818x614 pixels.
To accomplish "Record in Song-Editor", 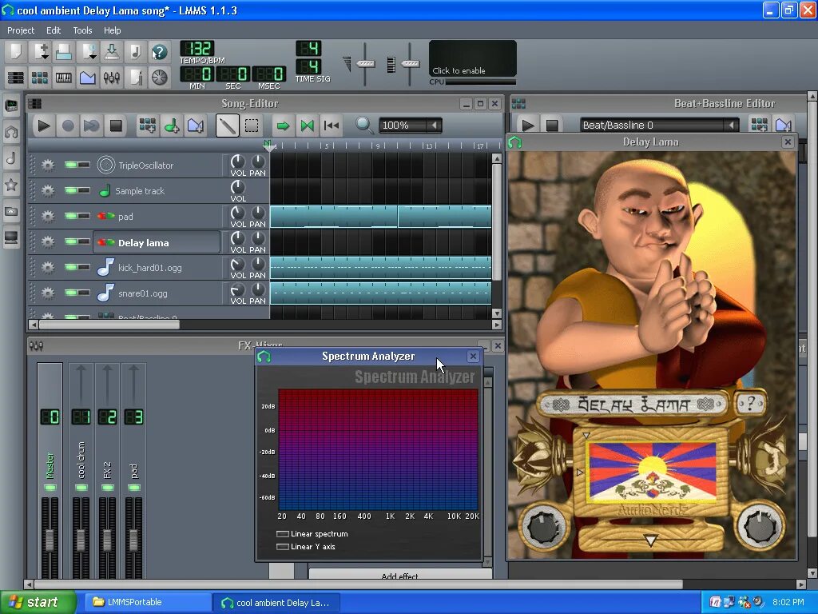I will (68, 126).
